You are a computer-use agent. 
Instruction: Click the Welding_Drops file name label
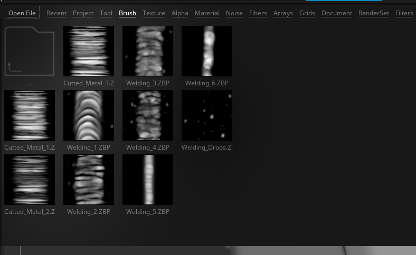tap(207, 148)
